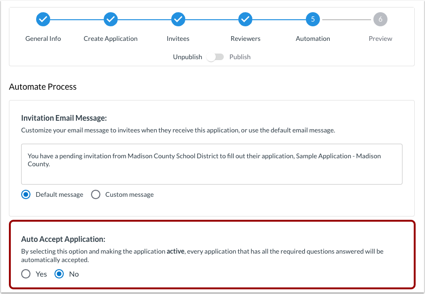
Task: Select the No radio button under Auto Accept
Action: pos(59,273)
